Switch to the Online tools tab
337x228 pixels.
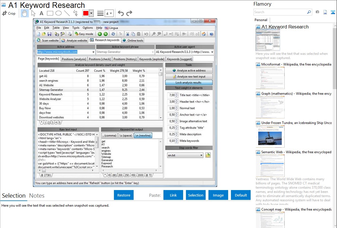pos(133,40)
